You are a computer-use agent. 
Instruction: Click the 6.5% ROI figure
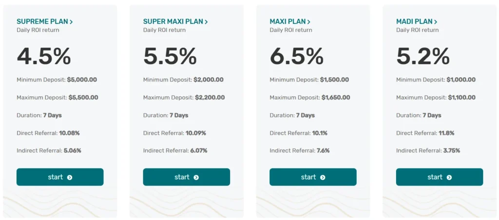[x=297, y=56]
